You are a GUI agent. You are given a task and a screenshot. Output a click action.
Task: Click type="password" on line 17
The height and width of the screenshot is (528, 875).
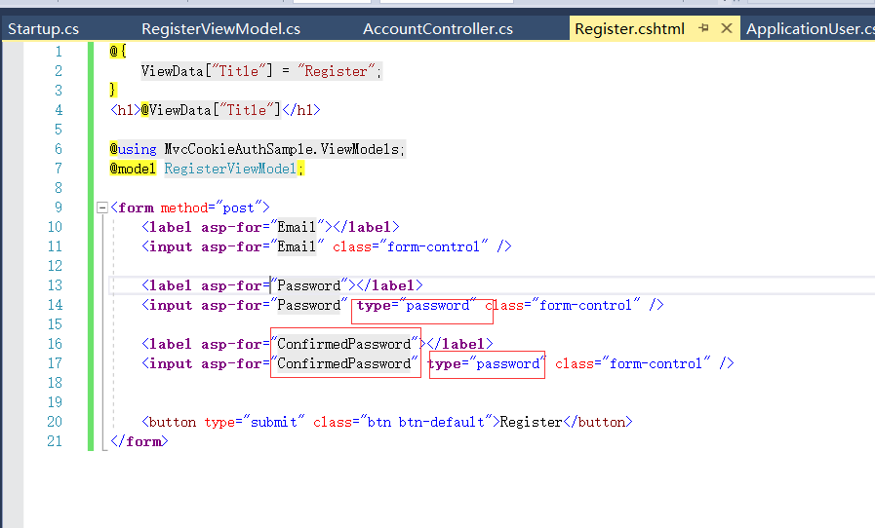point(487,364)
